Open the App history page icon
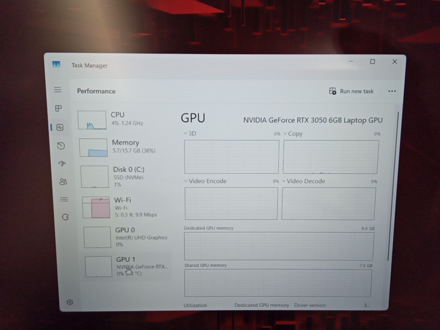 61,146
